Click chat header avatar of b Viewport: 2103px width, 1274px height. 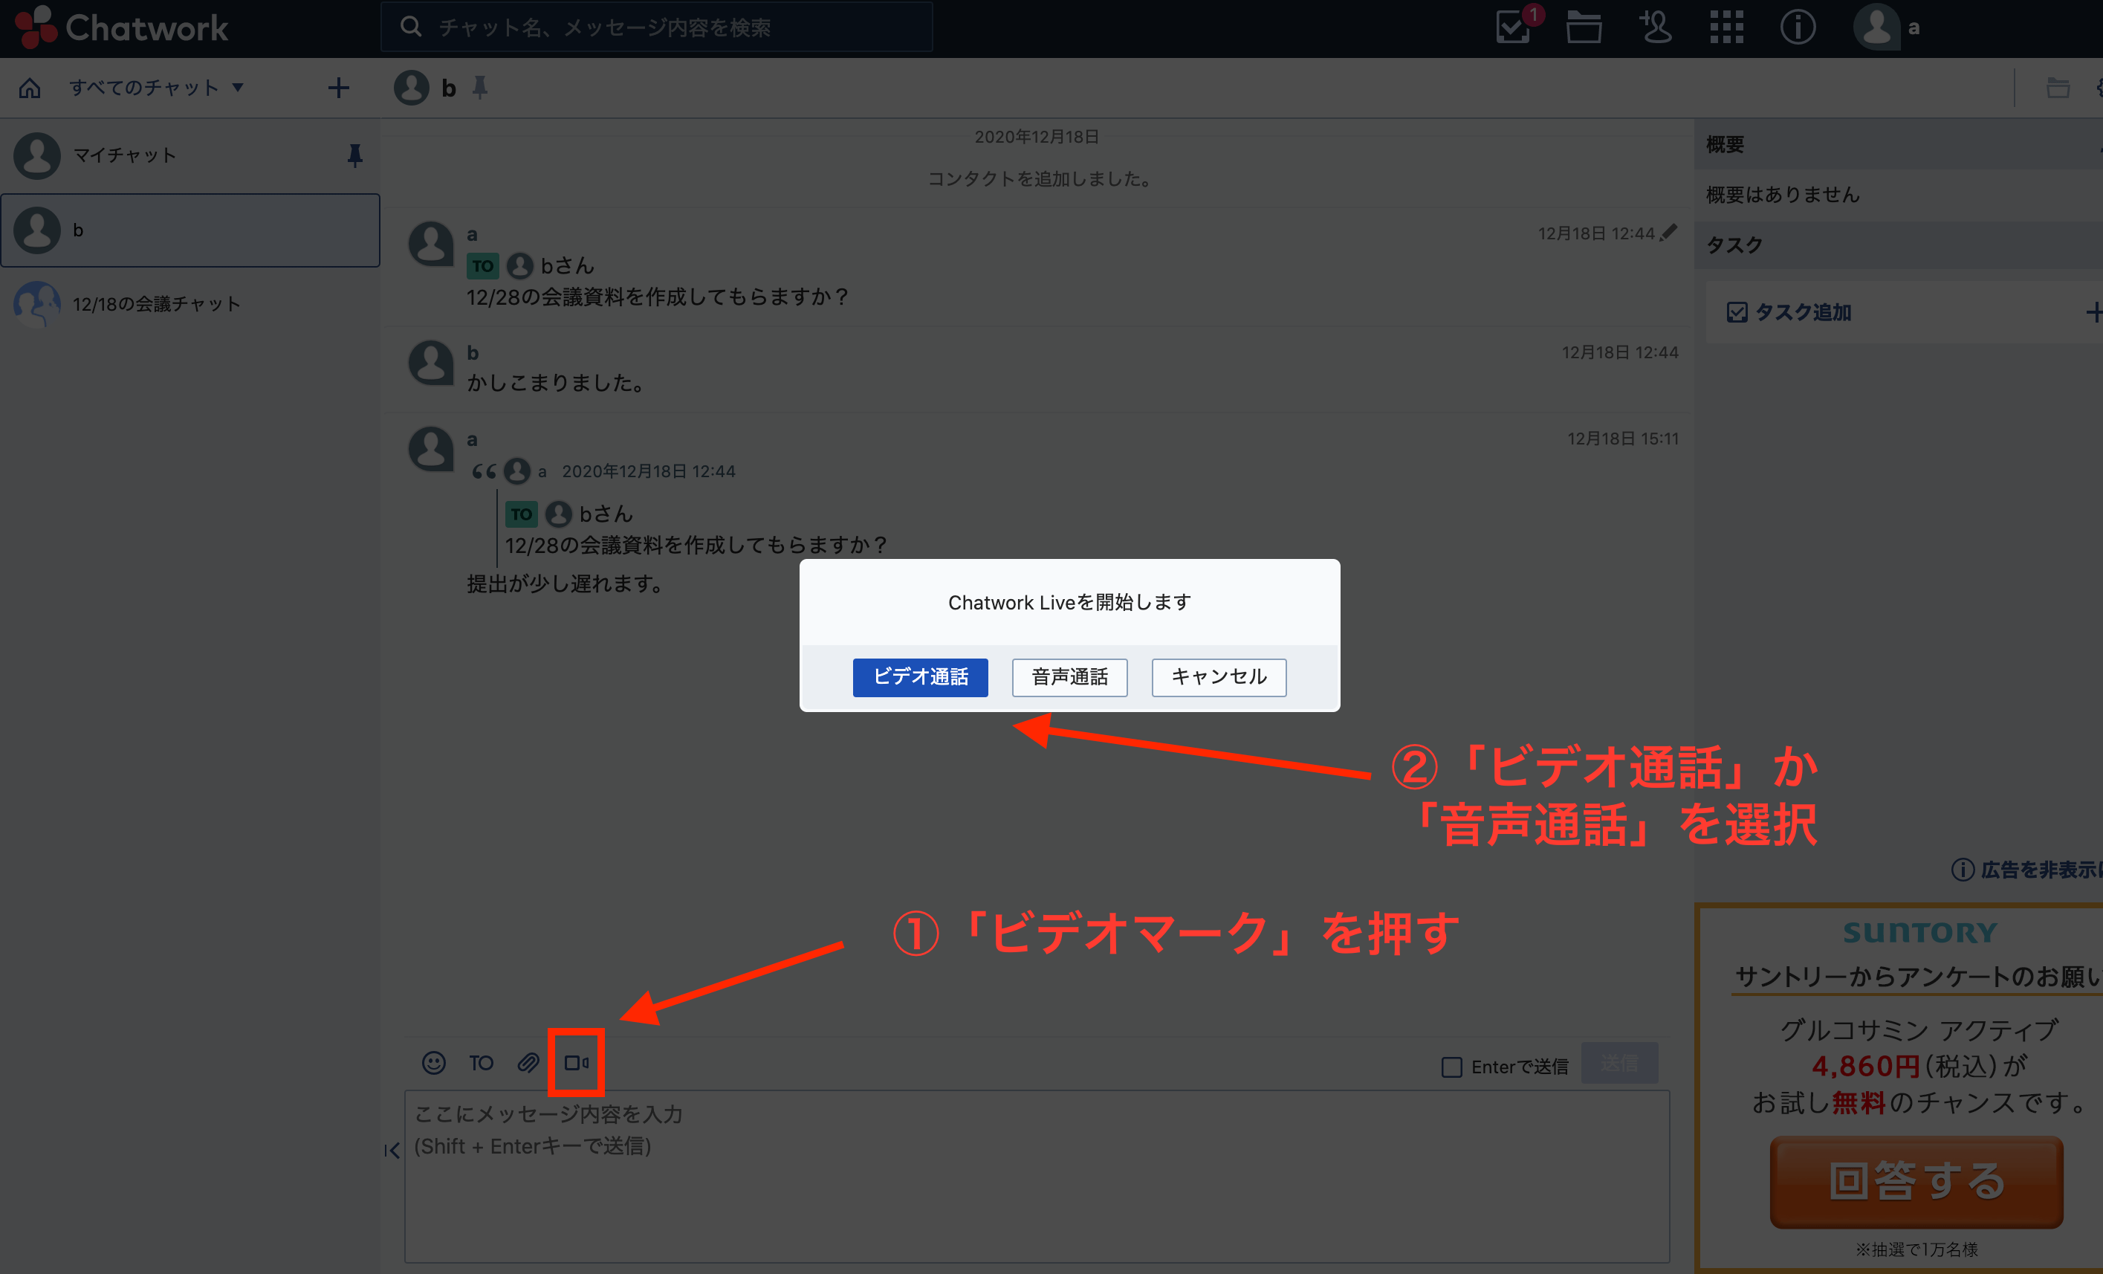412,87
